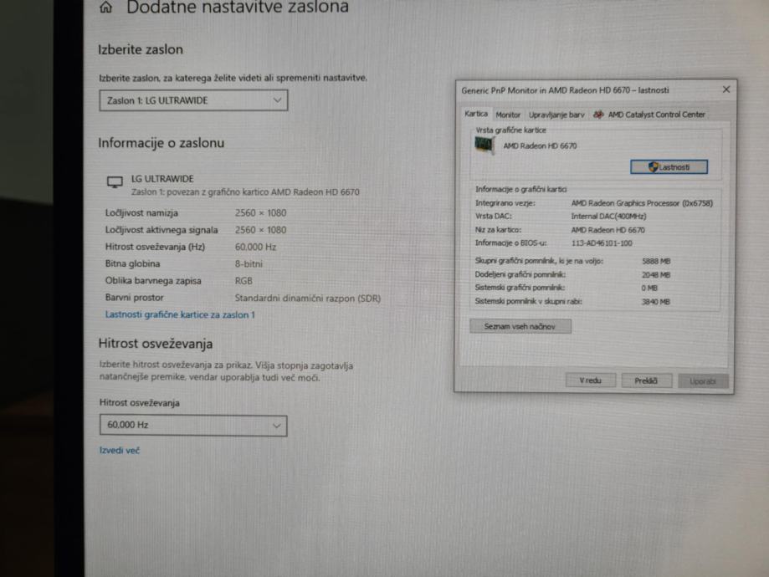The height and width of the screenshot is (577, 769).
Task: Click the RGB color format value
Action: point(244,281)
